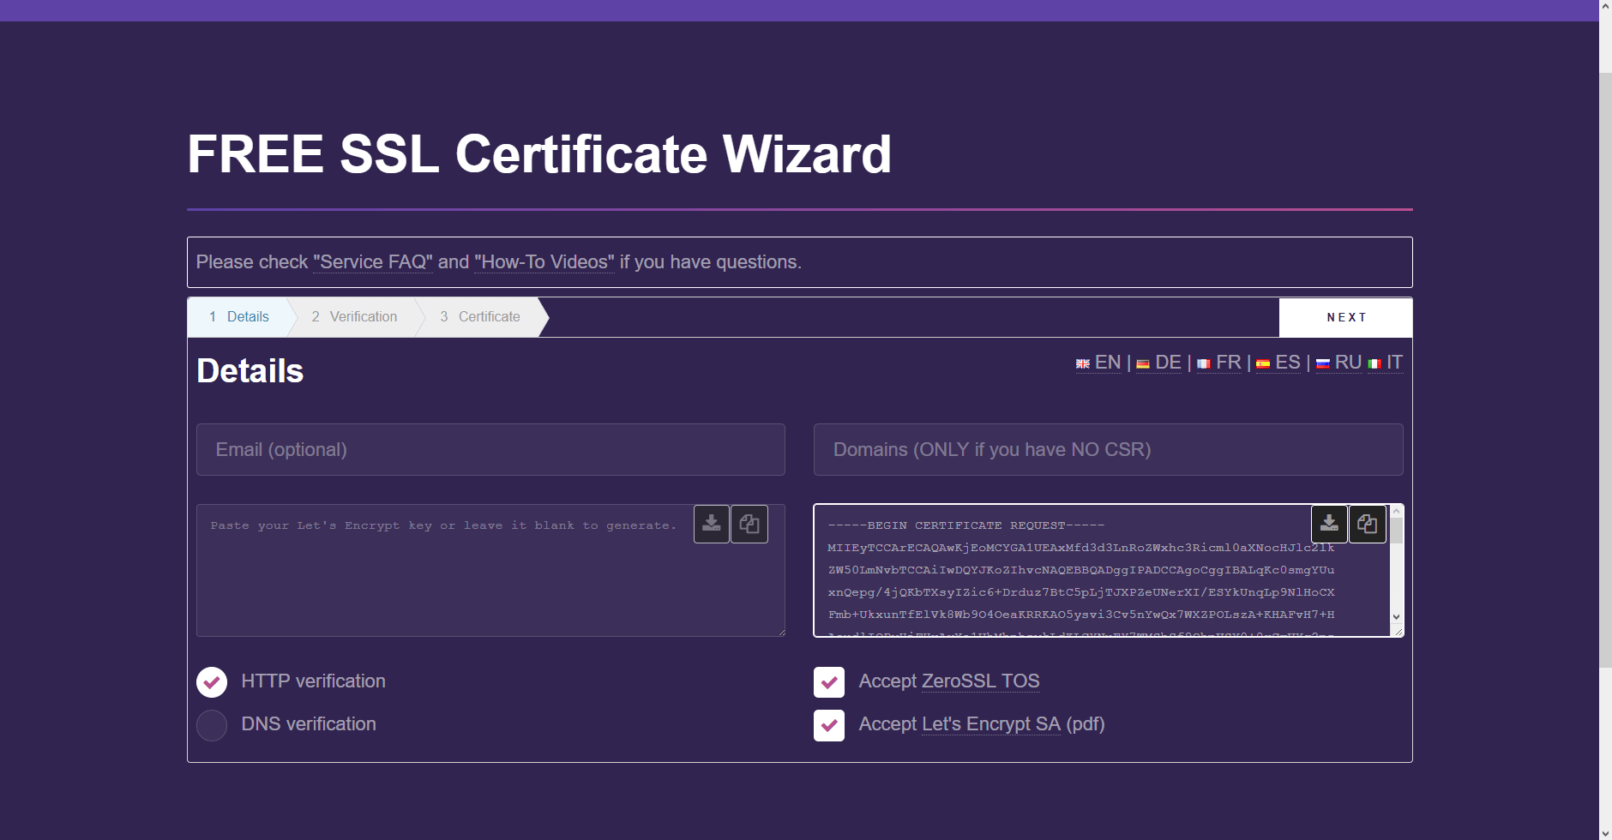
Task: Click the CSR textarea scroll-down arrow
Action: [x=1397, y=617]
